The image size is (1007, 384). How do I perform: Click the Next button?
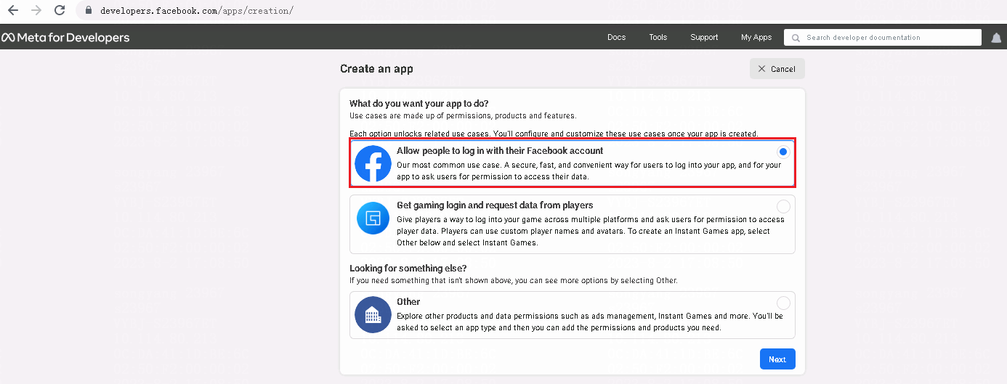(777, 359)
